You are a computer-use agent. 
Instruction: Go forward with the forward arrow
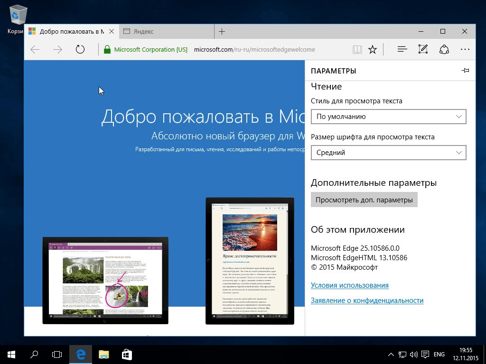click(57, 49)
